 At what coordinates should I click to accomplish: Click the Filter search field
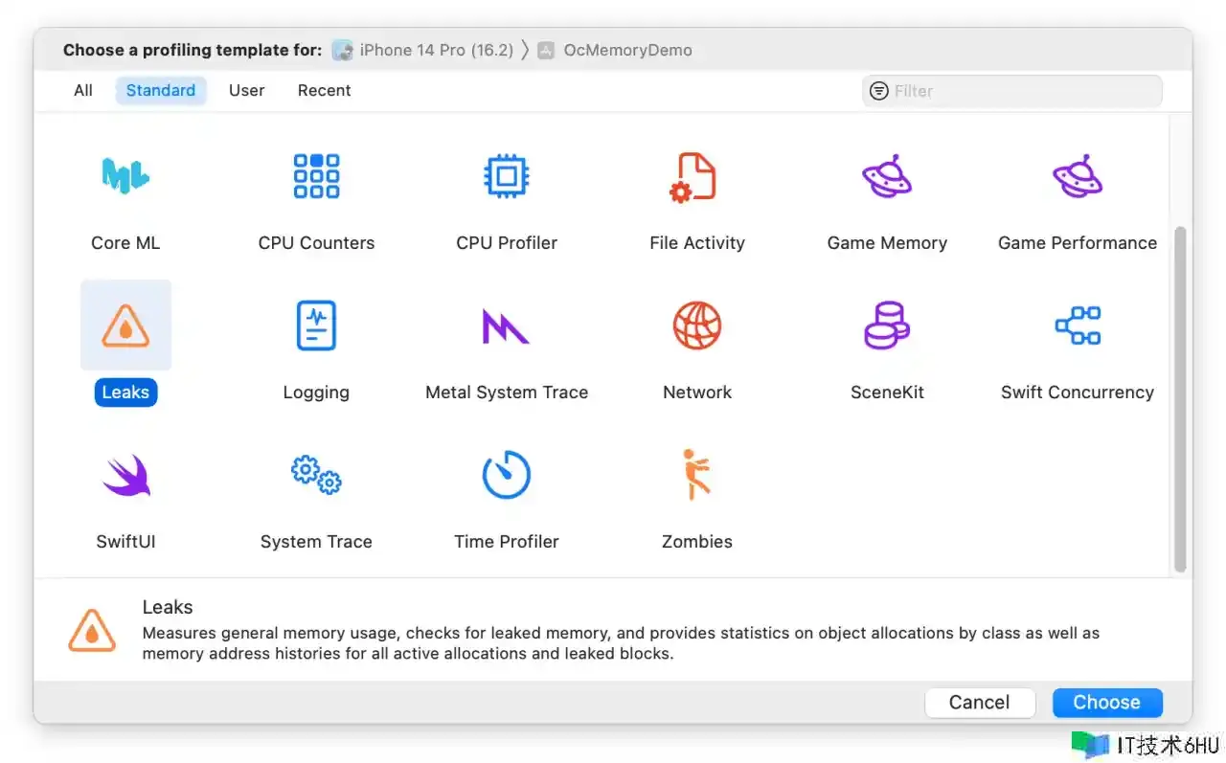(x=1020, y=91)
